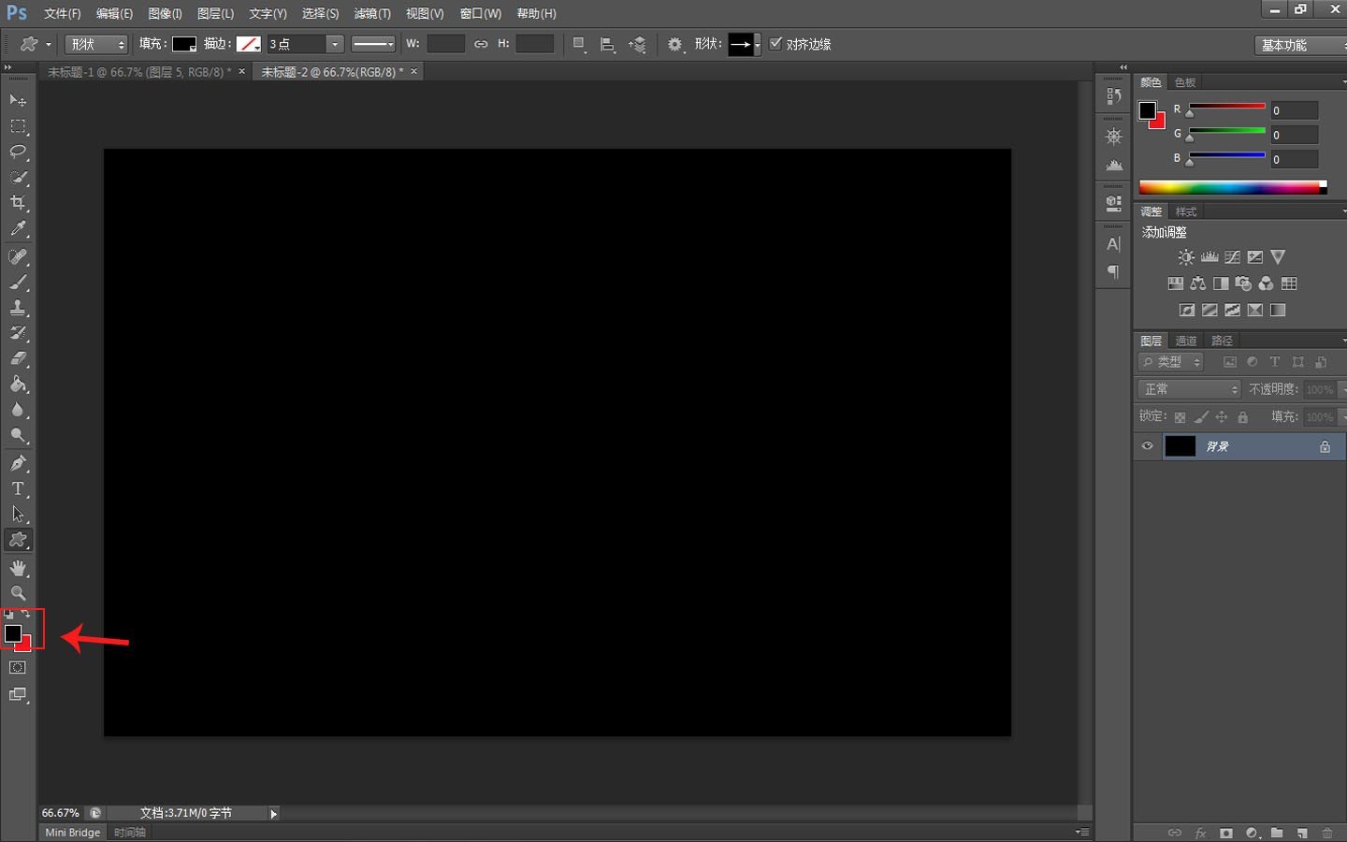This screenshot has height=842, width=1347.
Task: Select the Rectangular Marquee tool
Action: click(18, 126)
